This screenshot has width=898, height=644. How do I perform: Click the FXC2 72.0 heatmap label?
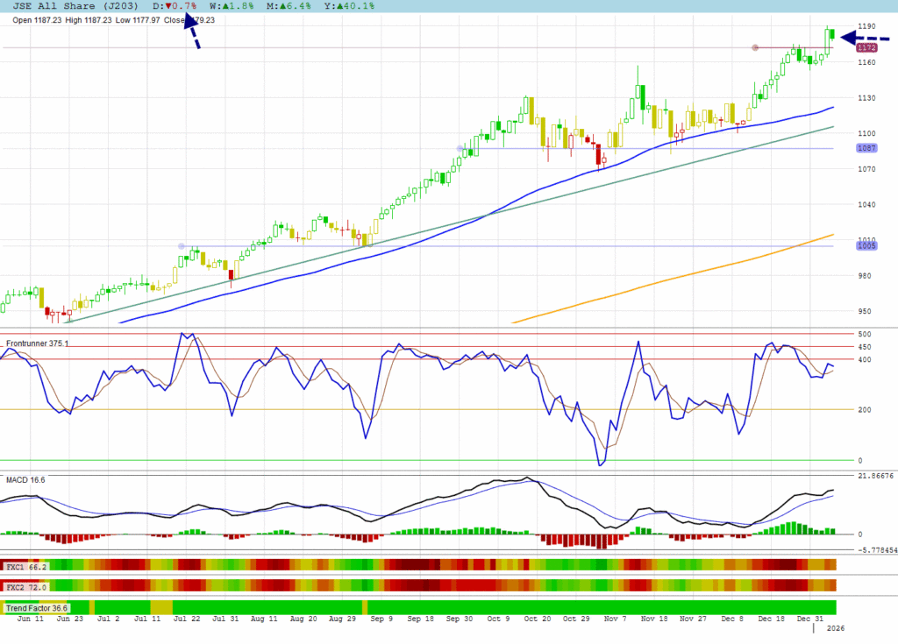tap(26, 586)
